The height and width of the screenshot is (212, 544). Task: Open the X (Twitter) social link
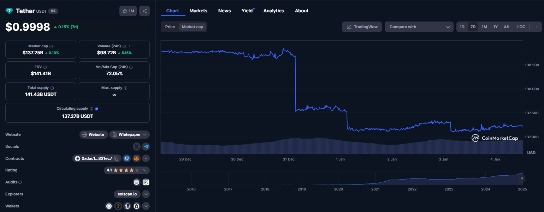137,146
